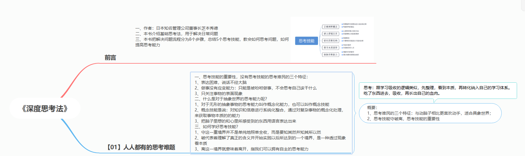
Task: Click the callout note starting with 思考:跟学习吸收
Action: [438, 91]
